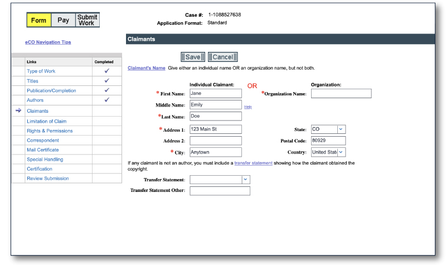Click the completed checkmark for Titles

pos(106,80)
